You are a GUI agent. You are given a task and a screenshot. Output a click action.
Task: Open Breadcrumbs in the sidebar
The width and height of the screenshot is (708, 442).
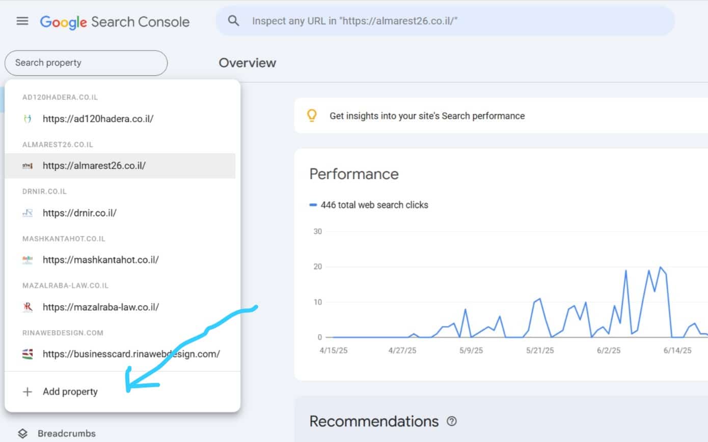(66, 433)
